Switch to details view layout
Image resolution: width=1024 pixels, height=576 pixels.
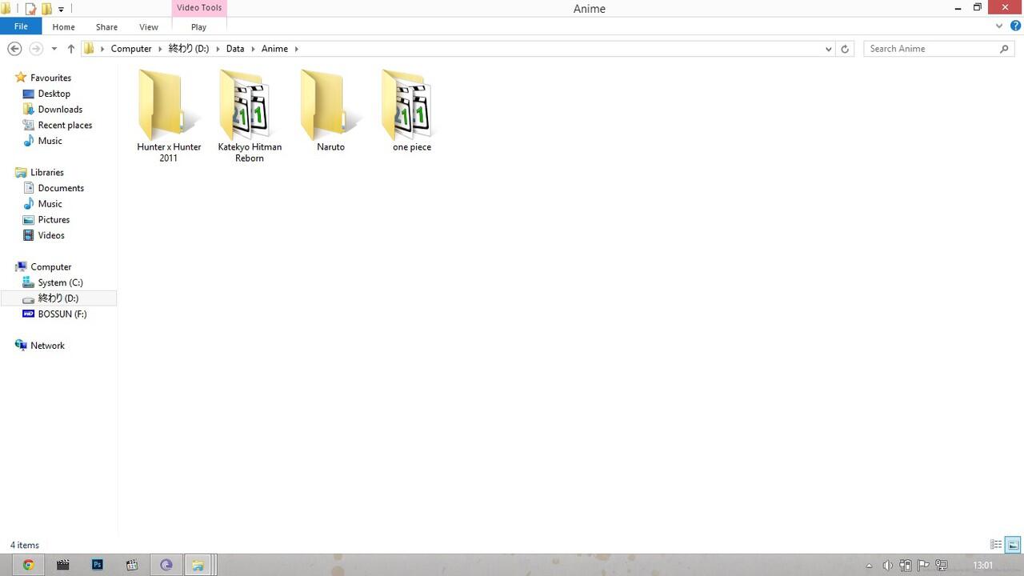pyautogui.click(x=996, y=545)
